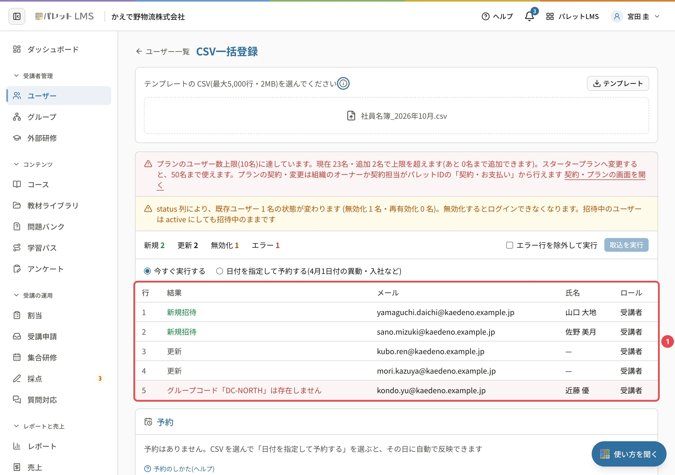Download the テンプレート file
The width and height of the screenshot is (675, 475).
(618, 84)
